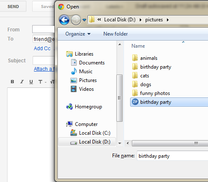Click the blue Back arrow button
This screenshot has height=182, width=208.
tap(64, 20)
